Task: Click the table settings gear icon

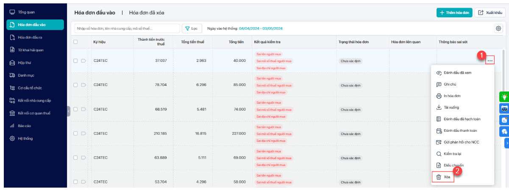Action: [x=498, y=28]
